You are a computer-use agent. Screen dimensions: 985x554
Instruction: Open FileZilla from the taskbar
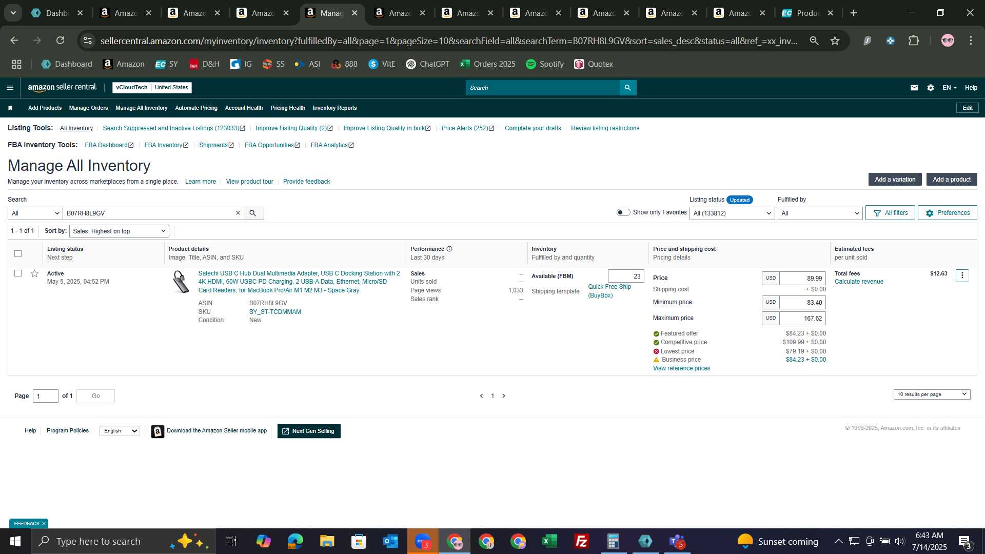point(581,542)
